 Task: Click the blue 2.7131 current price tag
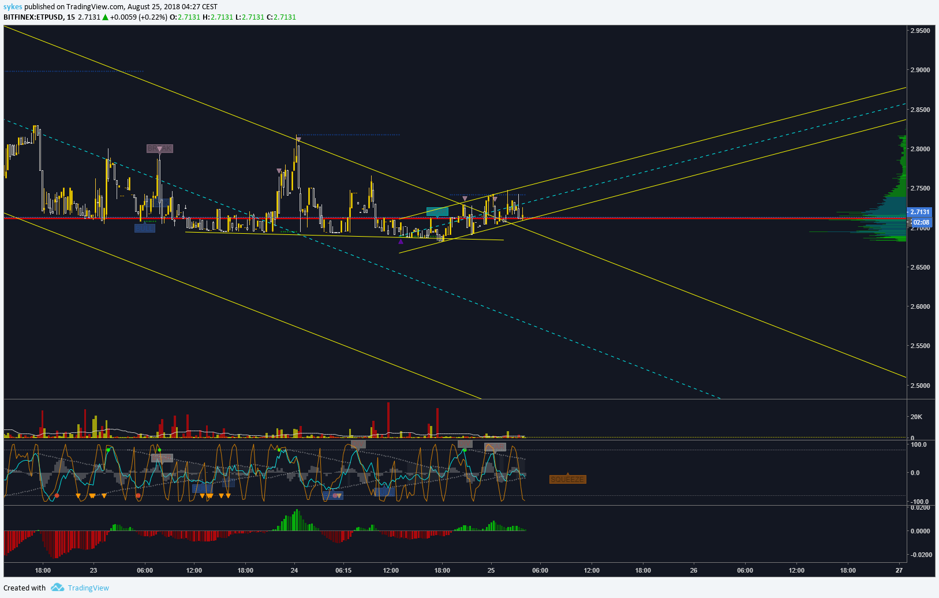920,212
